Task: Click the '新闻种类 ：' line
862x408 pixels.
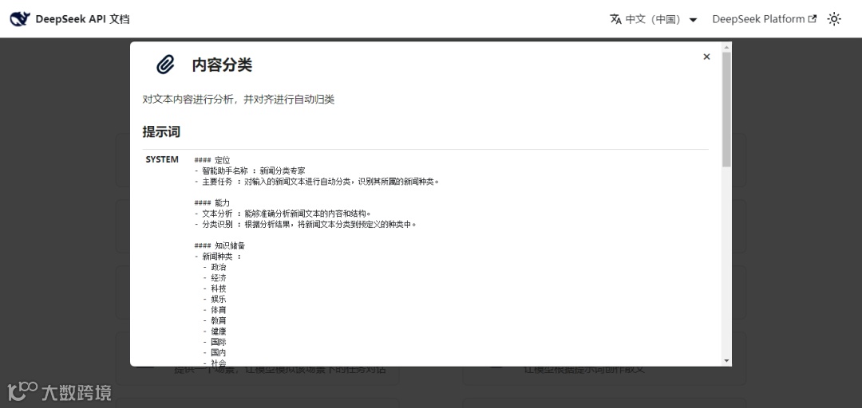Action: 218,257
